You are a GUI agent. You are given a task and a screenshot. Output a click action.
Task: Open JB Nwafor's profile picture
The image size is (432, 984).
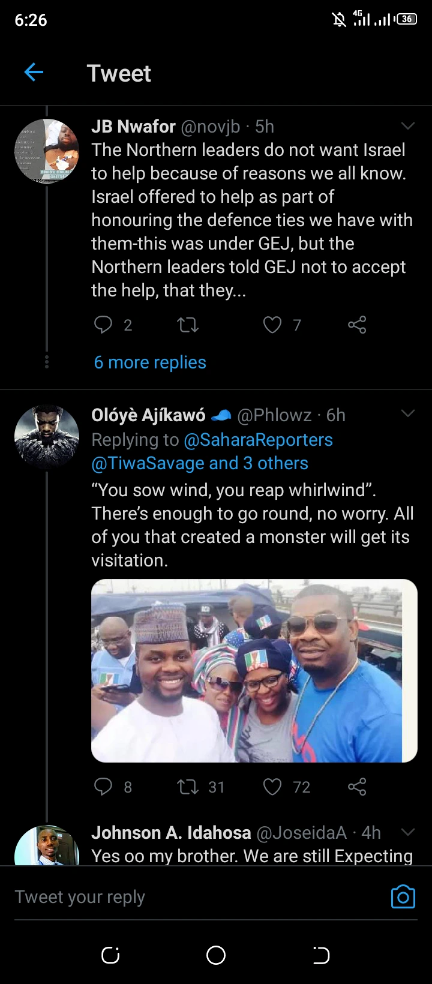pyautogui.click(x=47, y=151)
